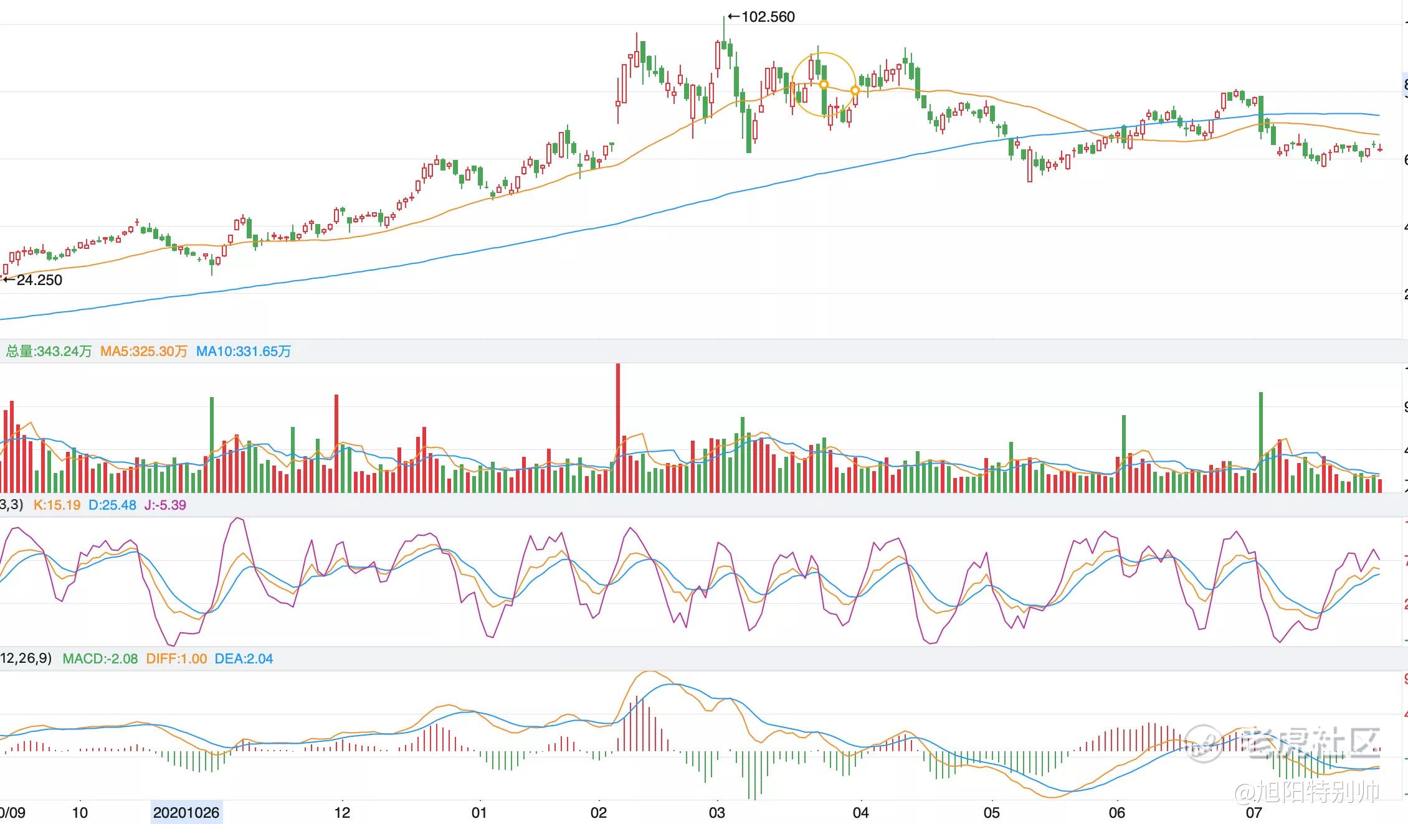Click the J:-5.39 KDJ value
This screenshot has height=824, width=1408.
coord(165,505)
